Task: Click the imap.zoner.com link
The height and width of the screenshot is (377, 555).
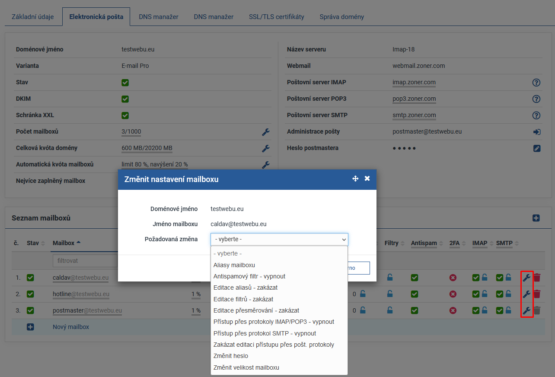Action: pyautogui.click(x=414, y=82)
